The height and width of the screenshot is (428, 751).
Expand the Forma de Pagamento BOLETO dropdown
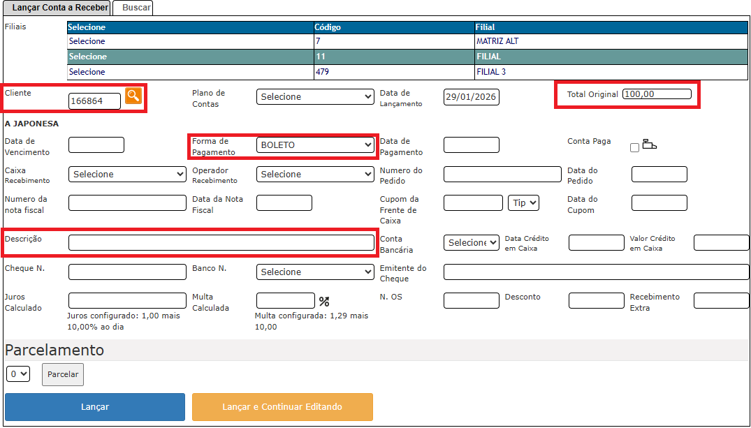coord(315,145)
